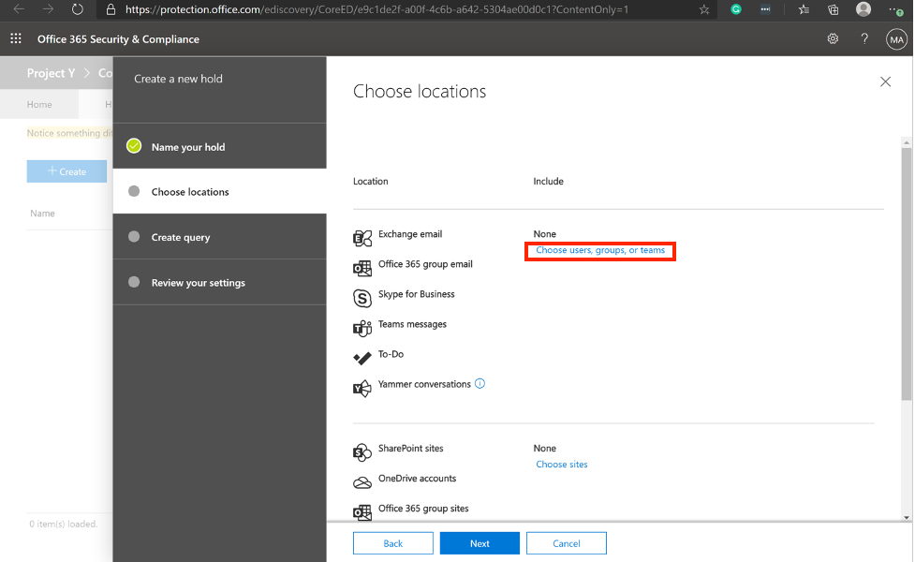Click the Yammer info icon

(480, 383)
